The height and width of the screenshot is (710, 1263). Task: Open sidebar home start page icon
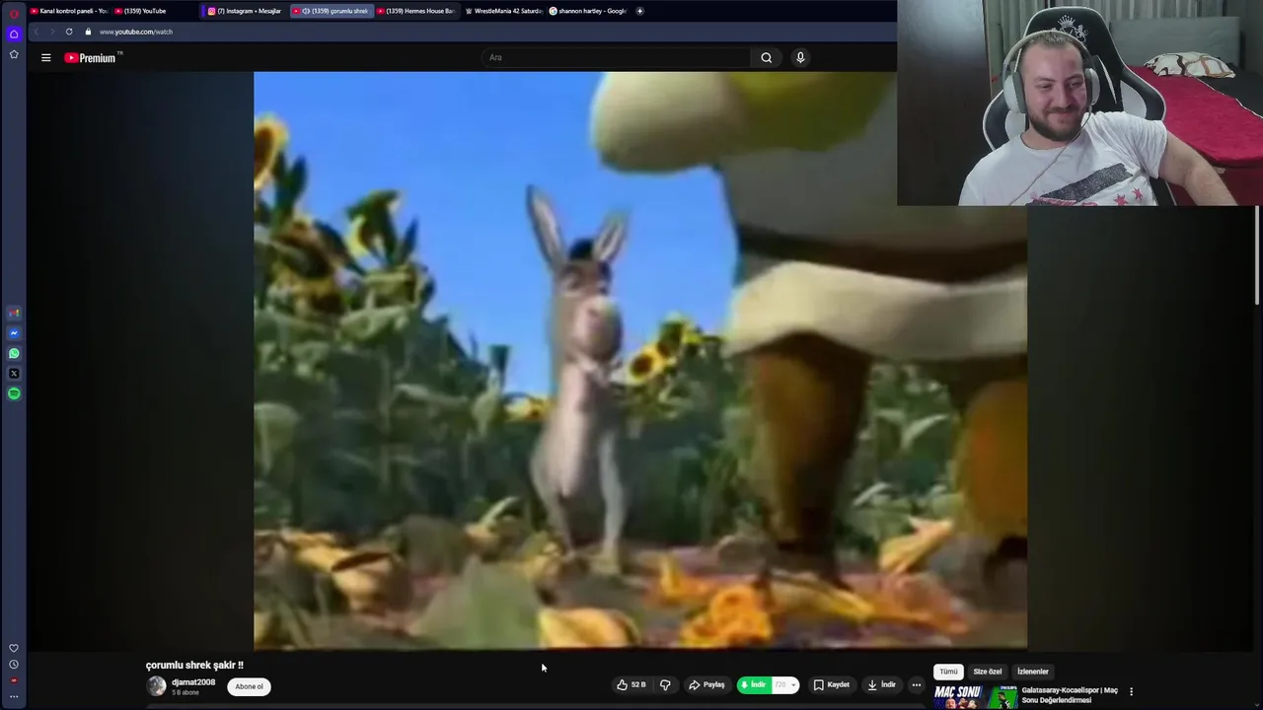(14, 34)
